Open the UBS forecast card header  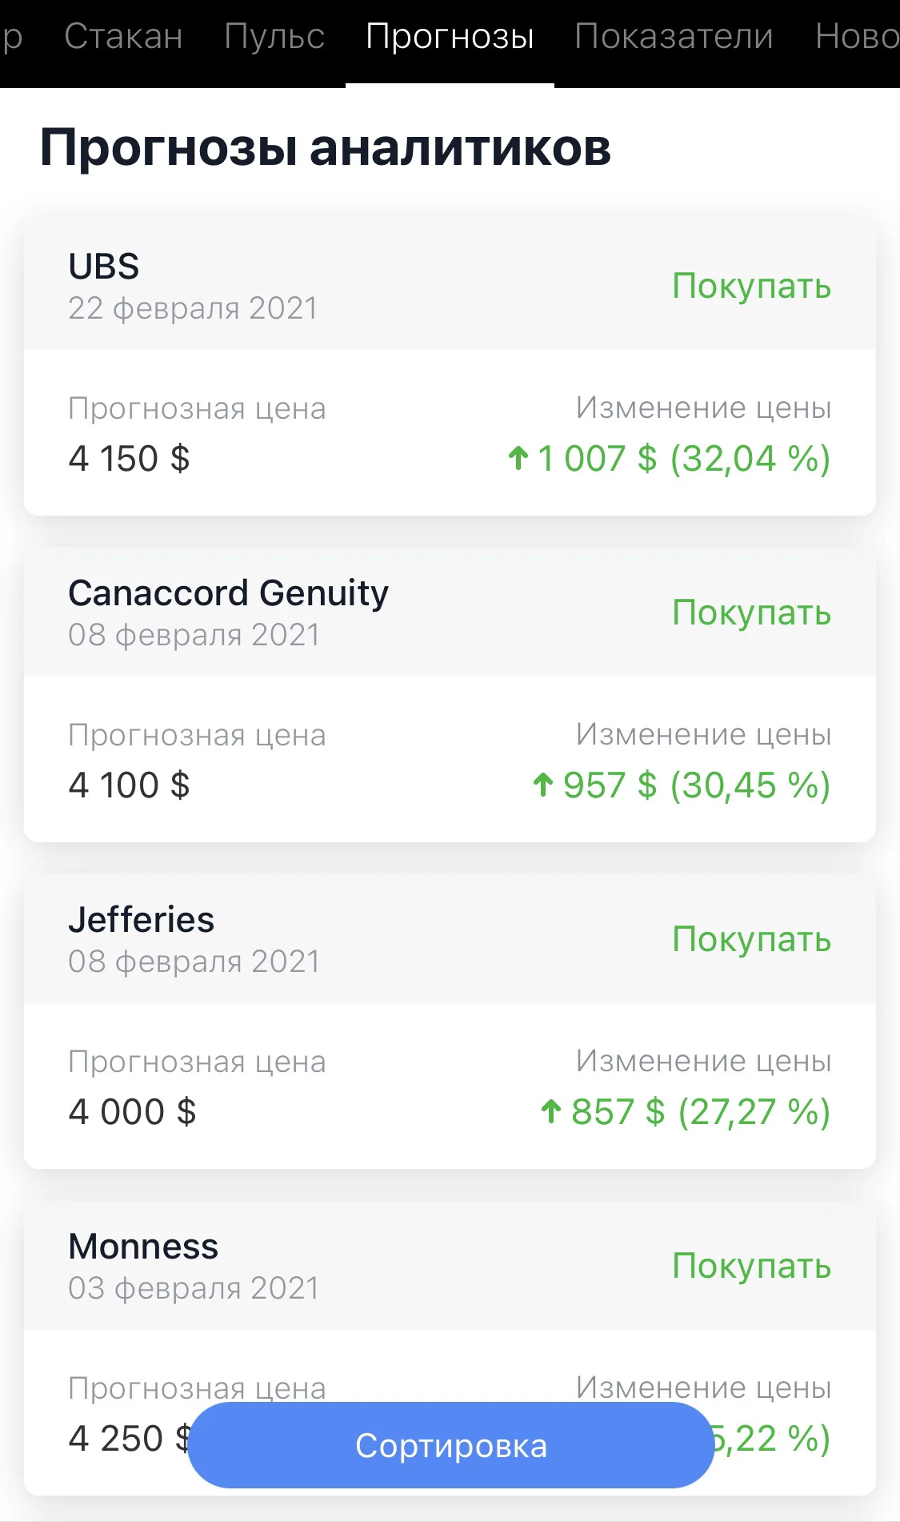click(450, 286)
